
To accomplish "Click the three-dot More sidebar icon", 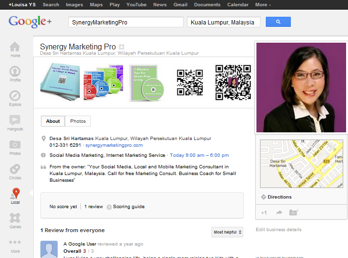I will pyautogui.click(x=15, y=242).
